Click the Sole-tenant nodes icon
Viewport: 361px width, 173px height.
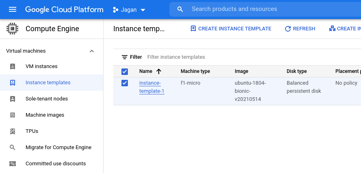click(13, 99)
